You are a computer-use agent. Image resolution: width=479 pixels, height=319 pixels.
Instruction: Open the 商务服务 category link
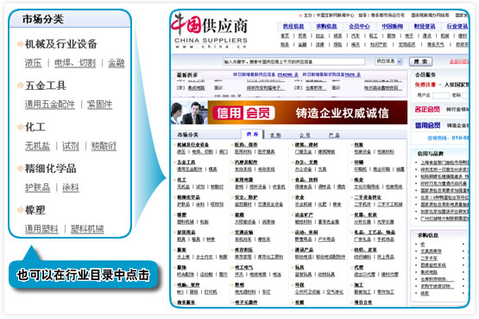point(186,303)
